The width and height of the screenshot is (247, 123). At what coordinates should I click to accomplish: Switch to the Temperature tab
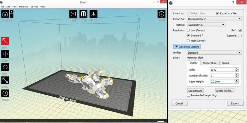click(210, 63)
